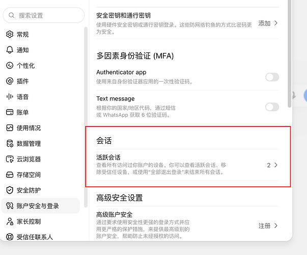Viewport: 307px width, 255px height.
Task: Turn on the Text message toggle
Action: (272, 107)
